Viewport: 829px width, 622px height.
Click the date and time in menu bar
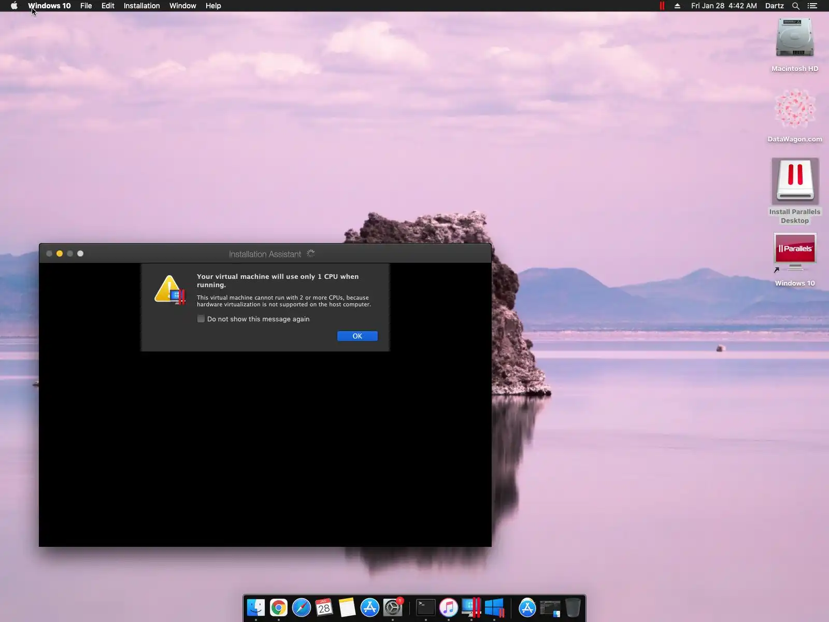(x=724, y=6)
